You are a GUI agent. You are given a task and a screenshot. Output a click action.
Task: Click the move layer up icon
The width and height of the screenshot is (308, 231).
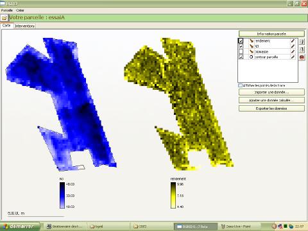302,42
